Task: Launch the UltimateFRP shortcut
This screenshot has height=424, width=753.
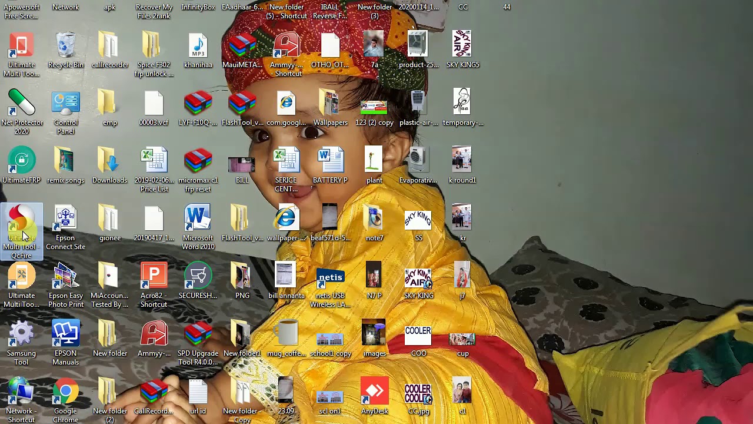Action: pos(22,161)
